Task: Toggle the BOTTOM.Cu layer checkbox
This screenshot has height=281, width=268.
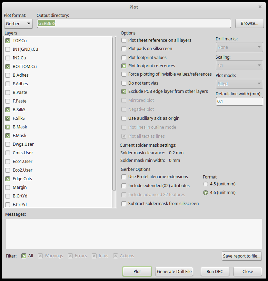Action: point(8,67)
